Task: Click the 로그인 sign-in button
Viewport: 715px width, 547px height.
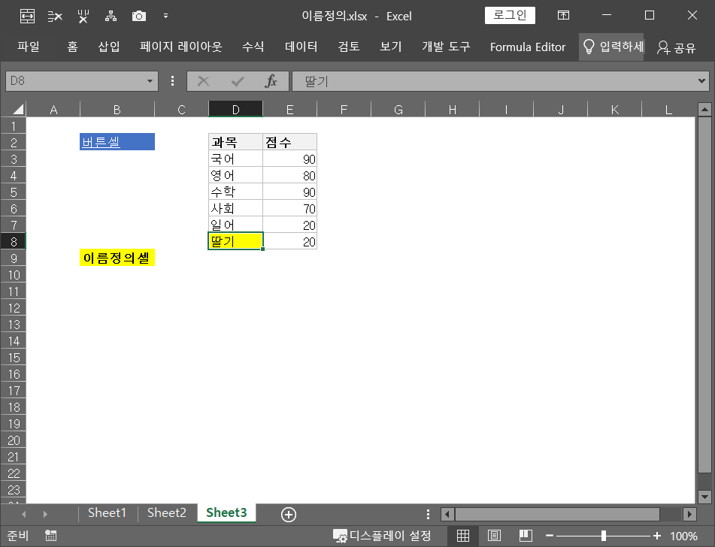Action: (x=510, y=15)
